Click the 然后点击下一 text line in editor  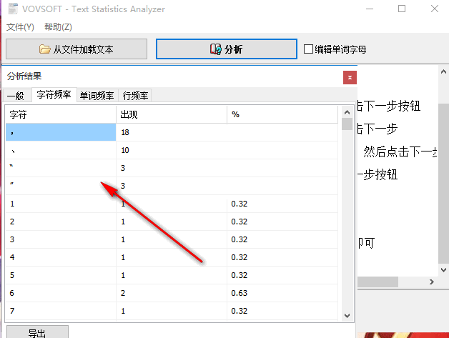[400, 151]
